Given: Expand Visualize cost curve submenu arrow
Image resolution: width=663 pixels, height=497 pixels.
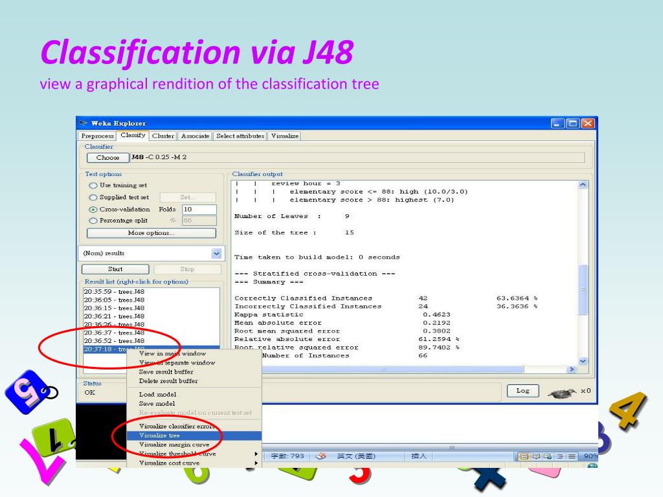Looking at the screenshot, I should (256, 463).
